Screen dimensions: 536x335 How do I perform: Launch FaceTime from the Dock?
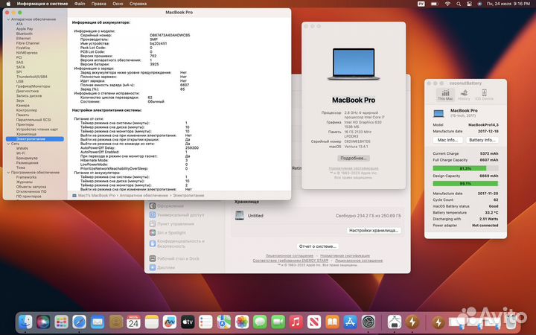pyautogui.click(x=278, y=322)
